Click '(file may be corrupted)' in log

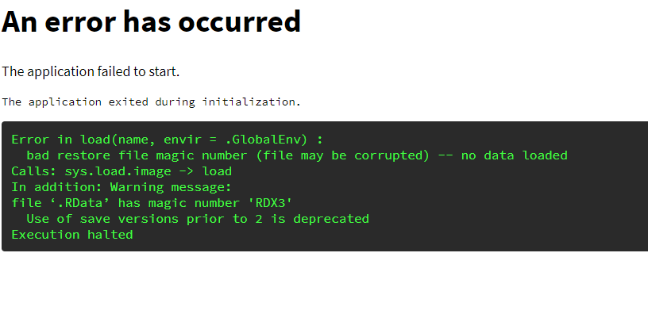pyautogui.click(x=342, y=155)
